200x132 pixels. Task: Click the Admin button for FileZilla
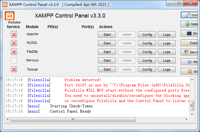[127, 52]
